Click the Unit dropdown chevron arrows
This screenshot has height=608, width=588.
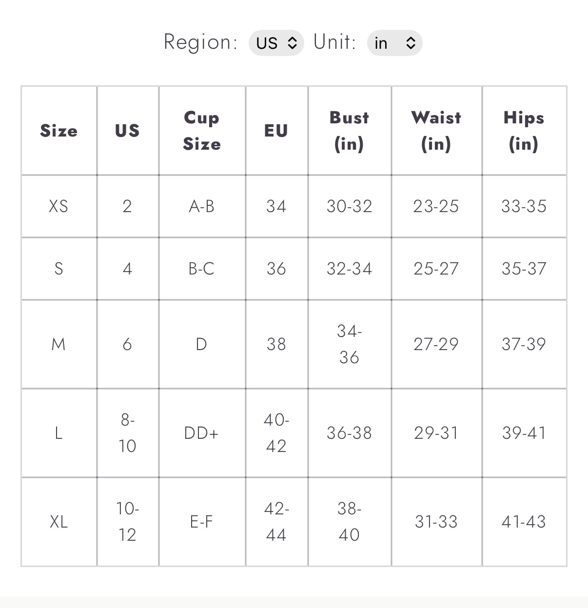click(x=411, y=43)
